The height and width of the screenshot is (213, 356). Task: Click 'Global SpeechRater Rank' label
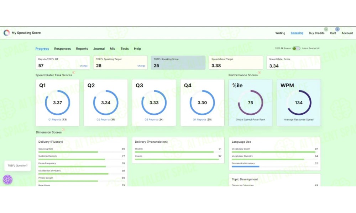point(250,120)
